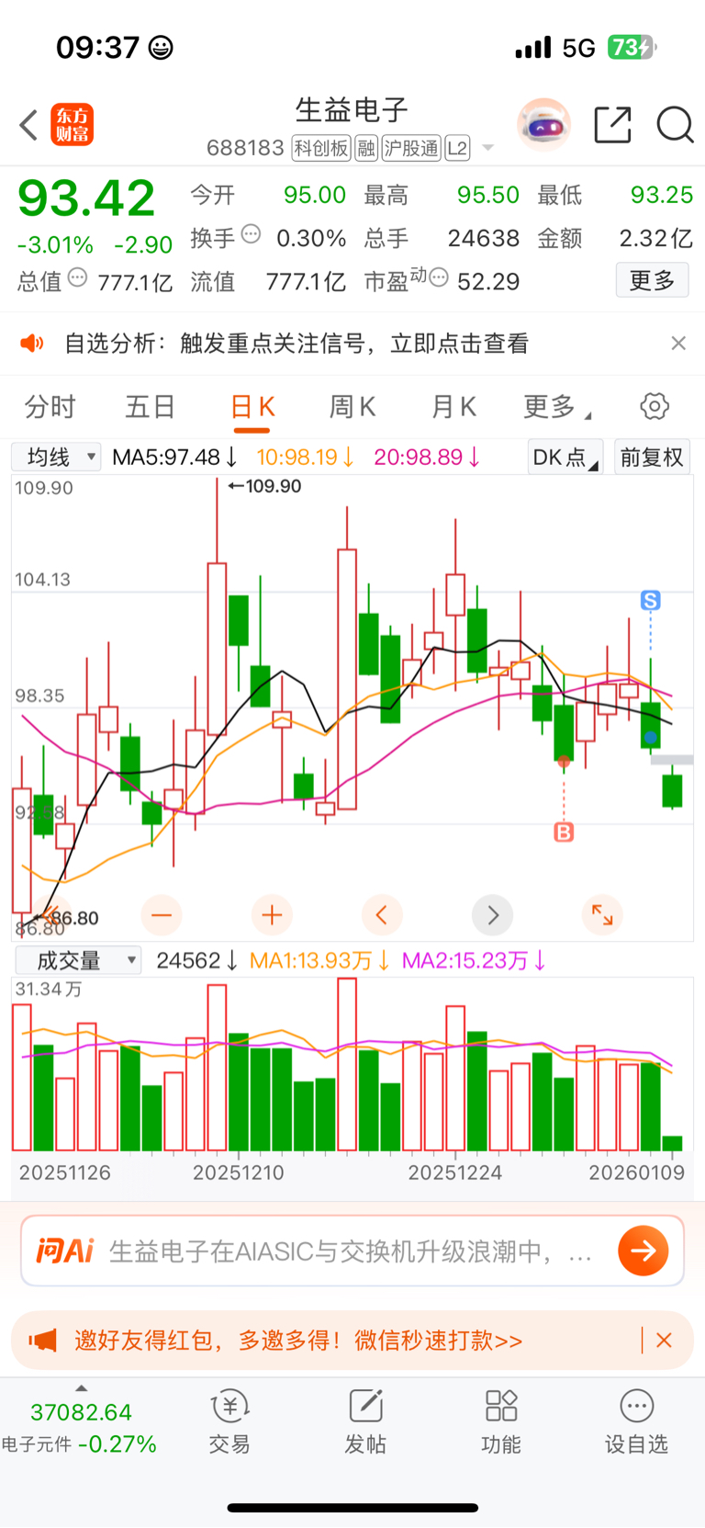The image size is (705, 1528).
Task: Submit question with orange arrow button
Action: click(x=643, y=1251)
